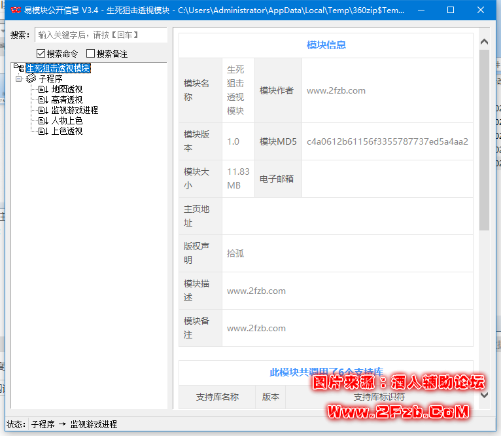Select the 监视游戏进程 tree entry

point(75,110)
